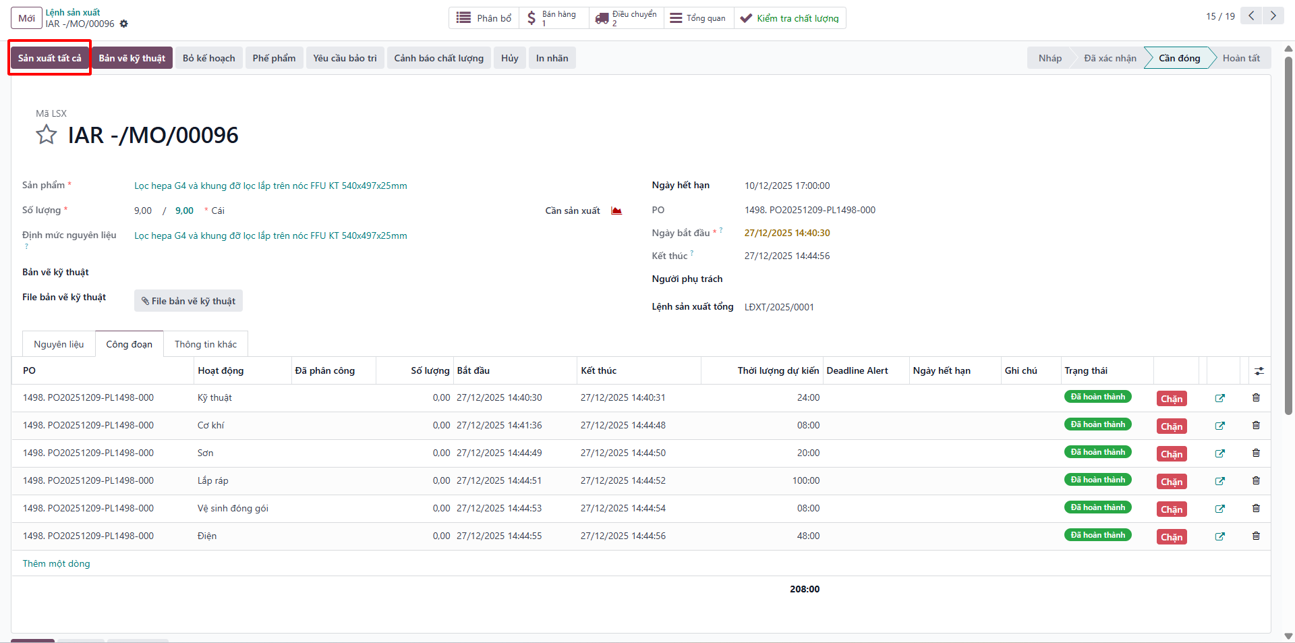Delete the Điện work order row
The height and width of the screenshot is (643, 1295).
click(x=1256, y=536)
